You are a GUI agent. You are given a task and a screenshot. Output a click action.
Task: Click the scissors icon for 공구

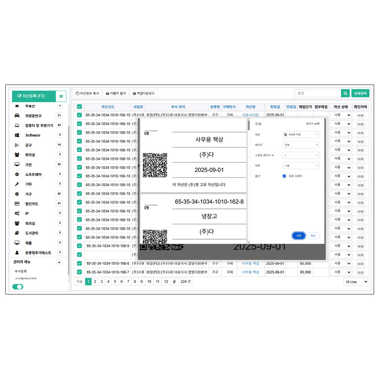click(x=17, y=145)
